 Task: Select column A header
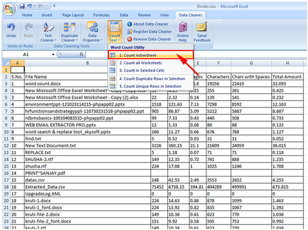click(x=17, y=63)
